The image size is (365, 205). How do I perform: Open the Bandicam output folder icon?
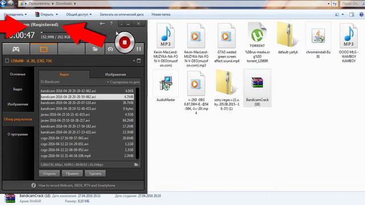coord(95,49)
